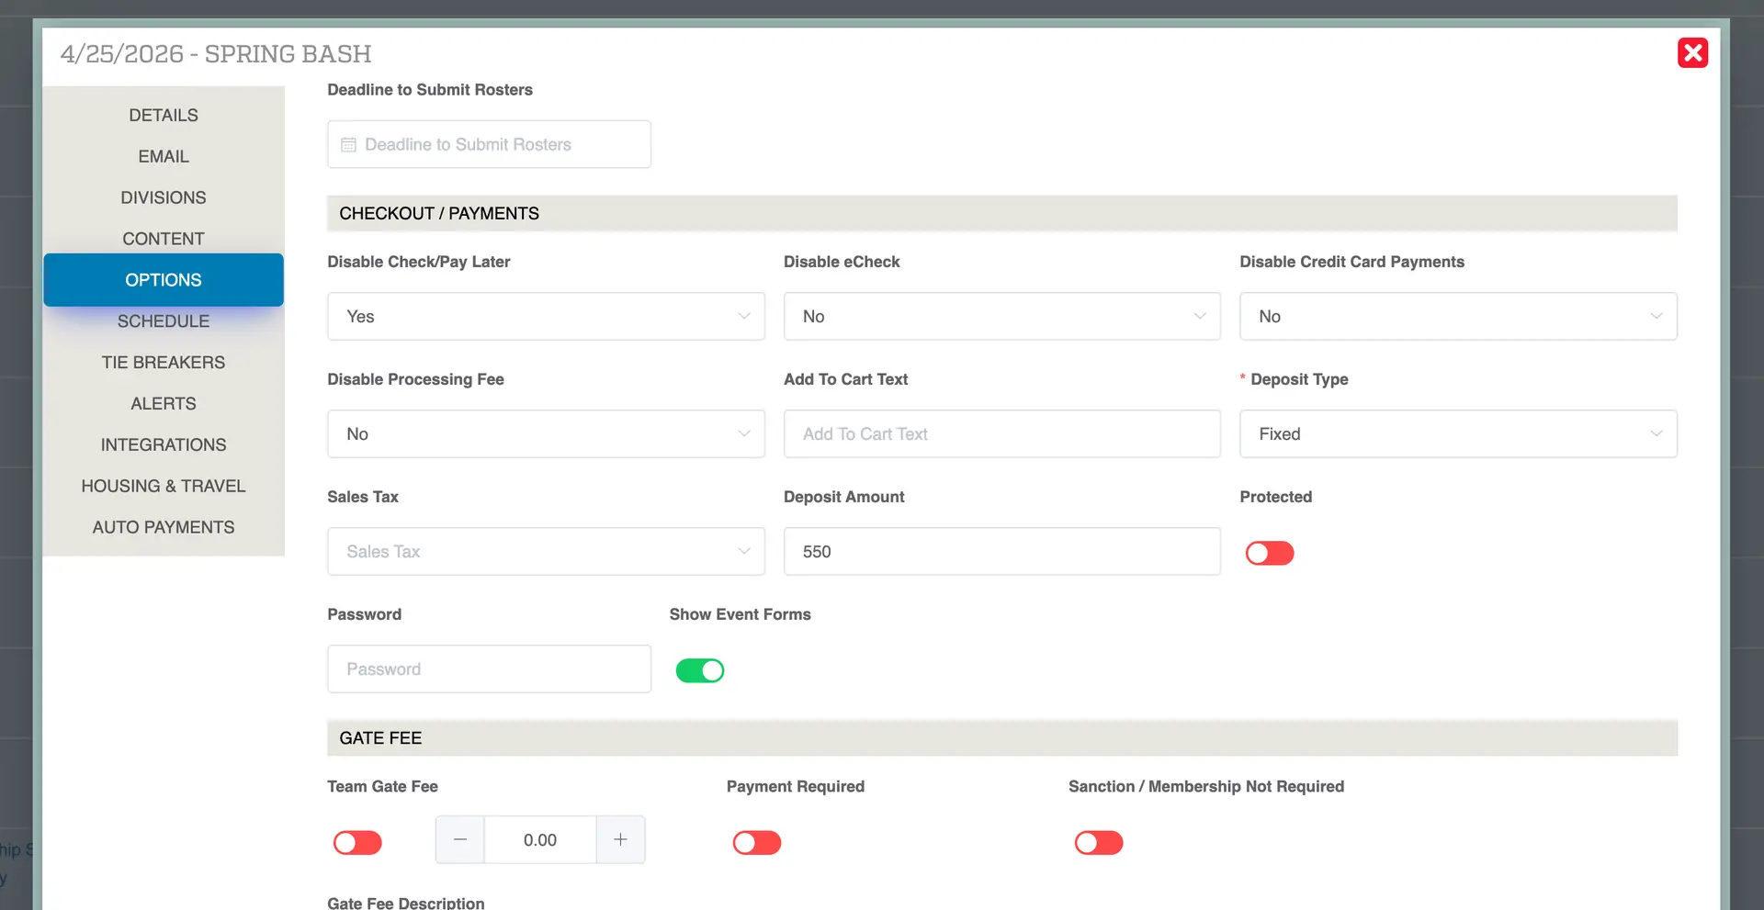Viewport: 1764px width, 910px height.
Task: Click the Deadline to Submit Rosters field
Action: tap(489, 144)
